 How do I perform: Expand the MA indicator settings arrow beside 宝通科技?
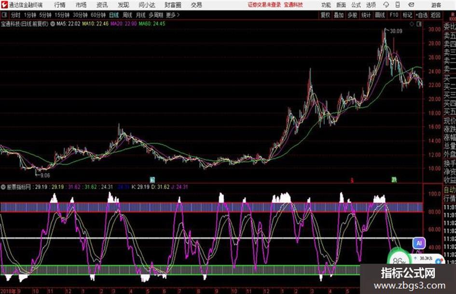[x=53, y=24]
